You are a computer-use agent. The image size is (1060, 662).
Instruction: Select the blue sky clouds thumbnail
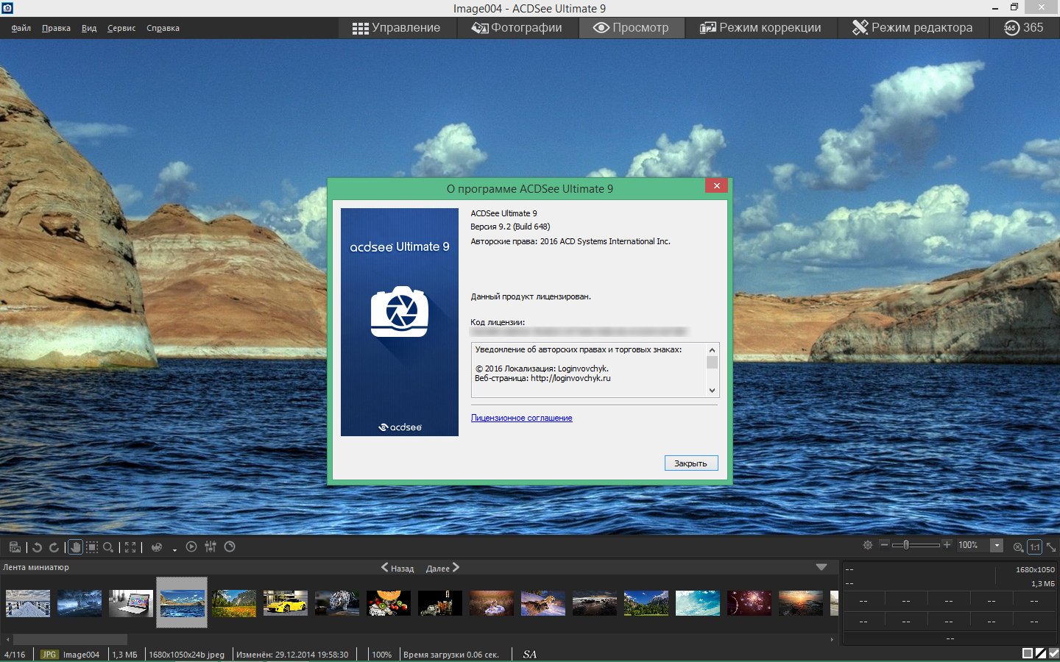698,603
